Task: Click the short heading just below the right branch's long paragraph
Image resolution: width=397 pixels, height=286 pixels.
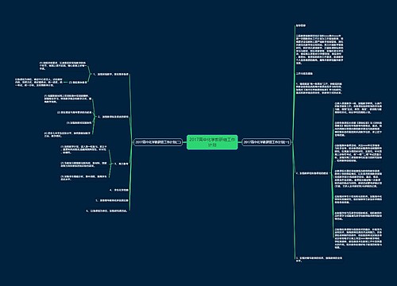Action: point(304,73)
